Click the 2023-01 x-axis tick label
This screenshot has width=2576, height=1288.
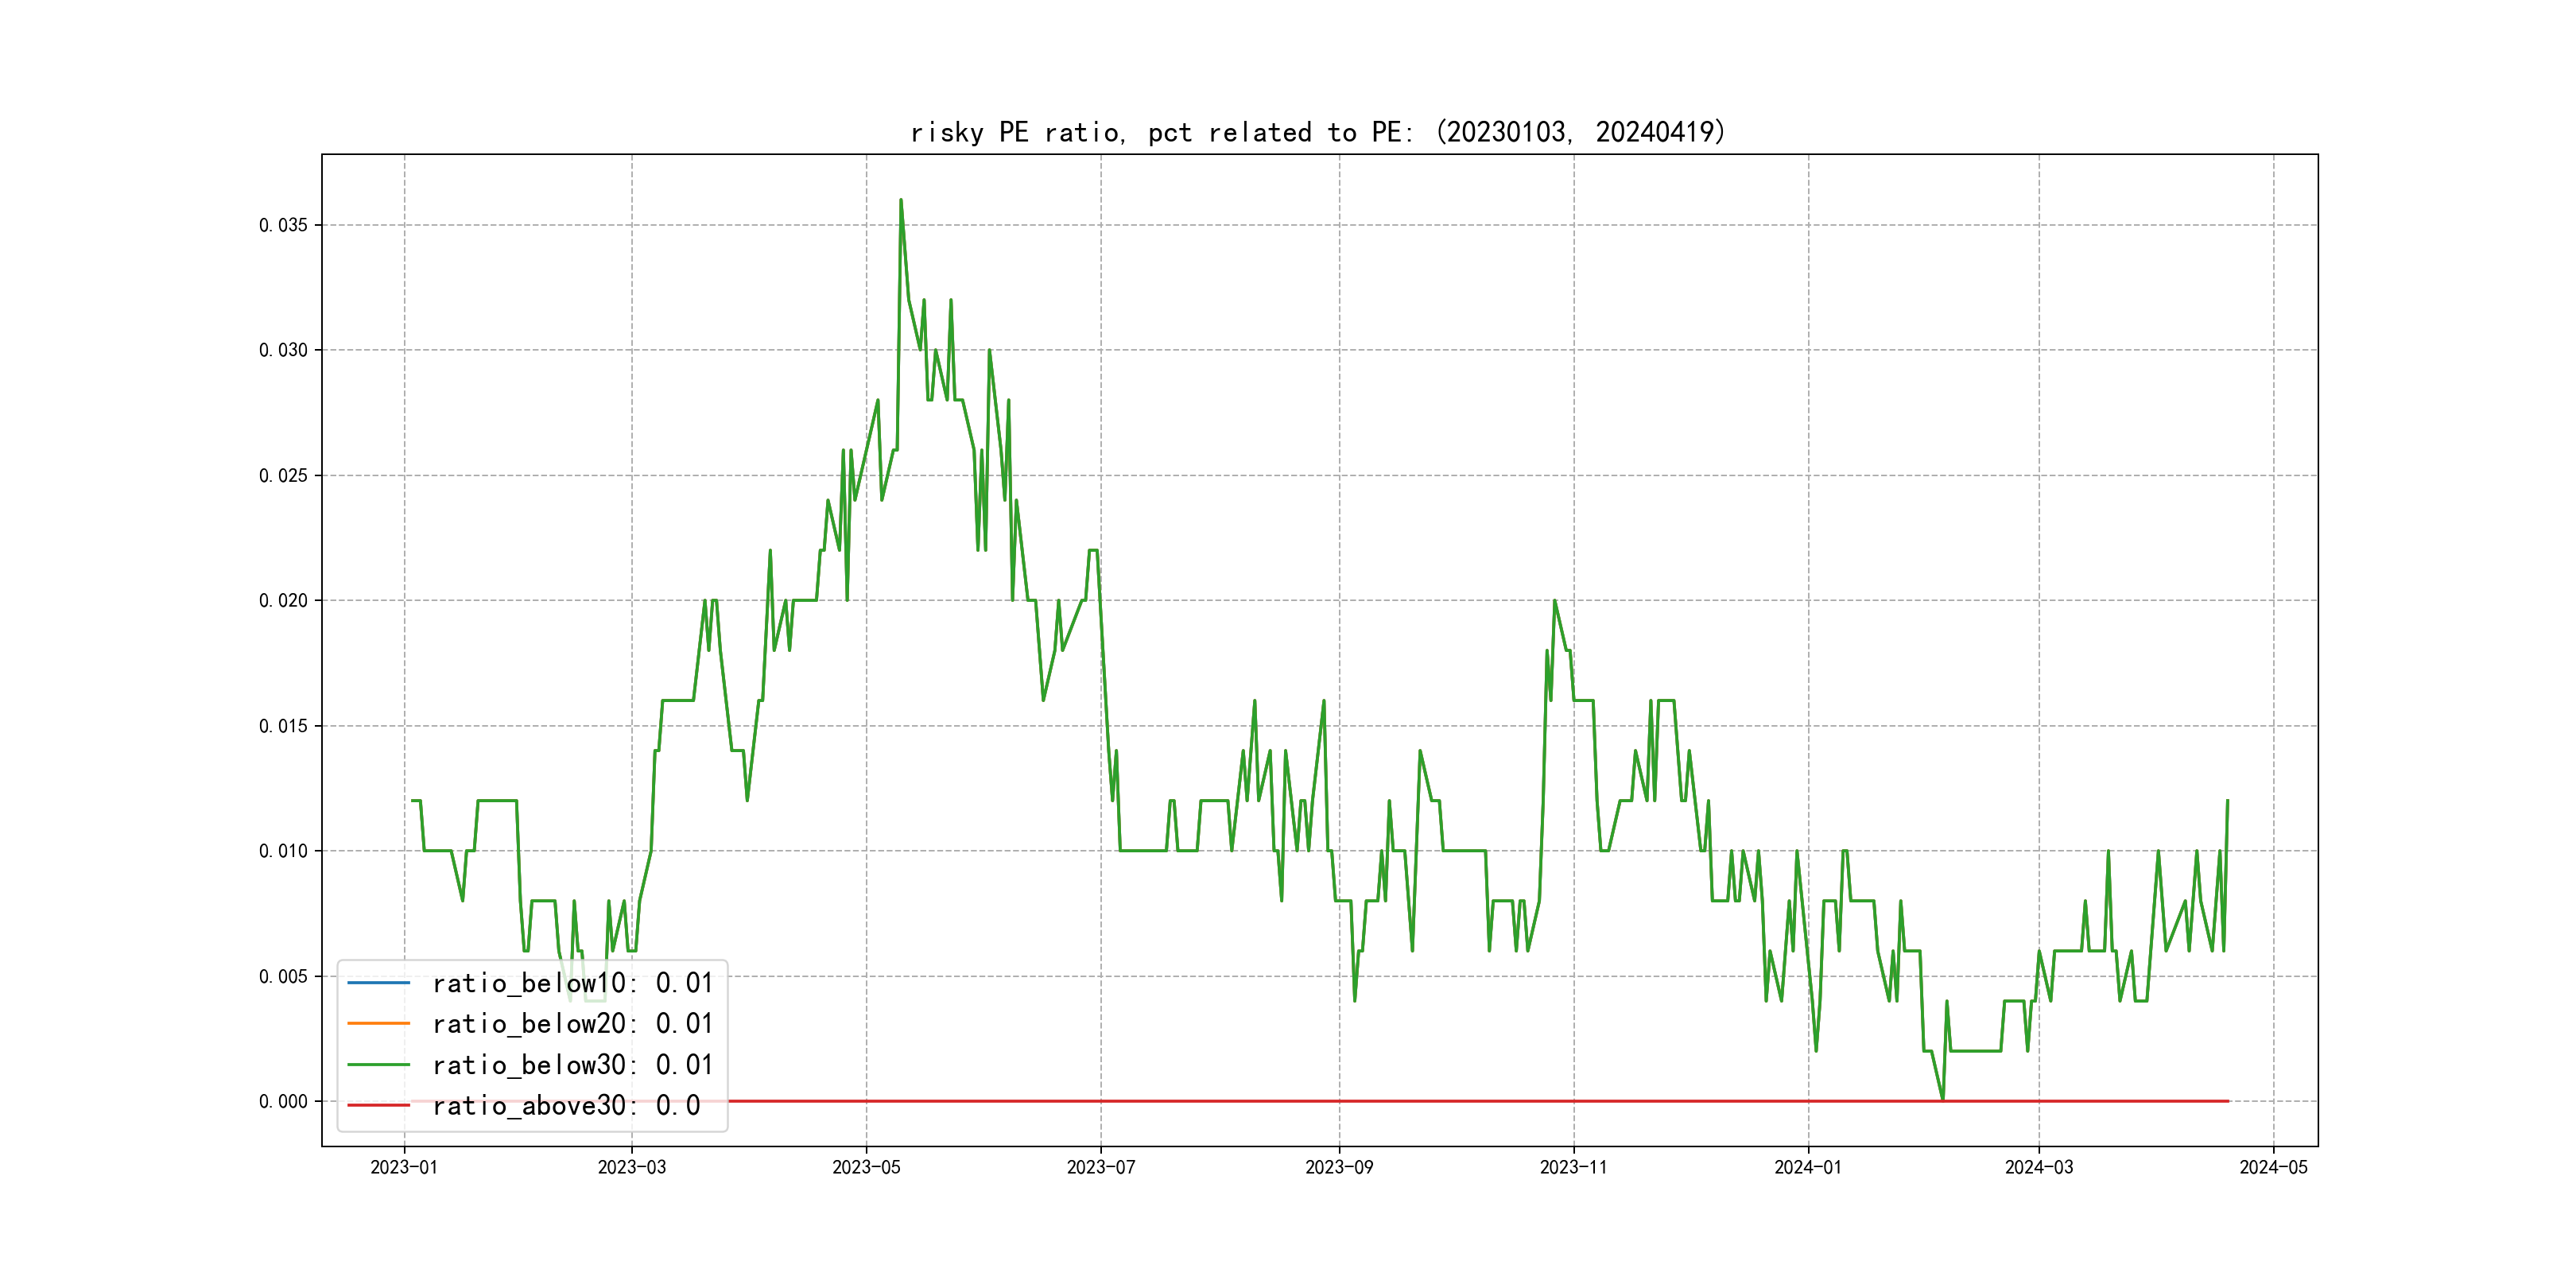click(404, 1167)
